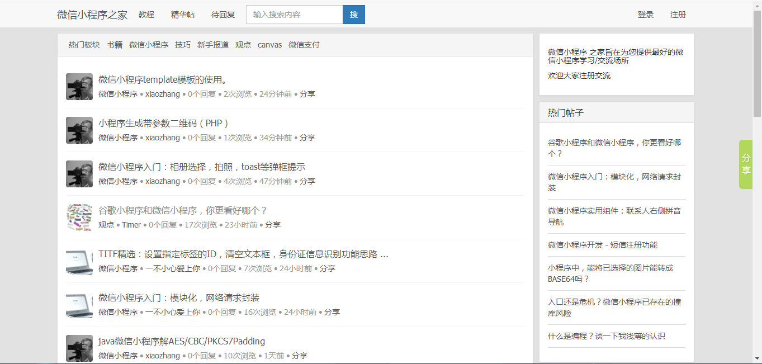
Task: Click 24分钟前 timestamp on template模板 post
Action: point(276,94)
